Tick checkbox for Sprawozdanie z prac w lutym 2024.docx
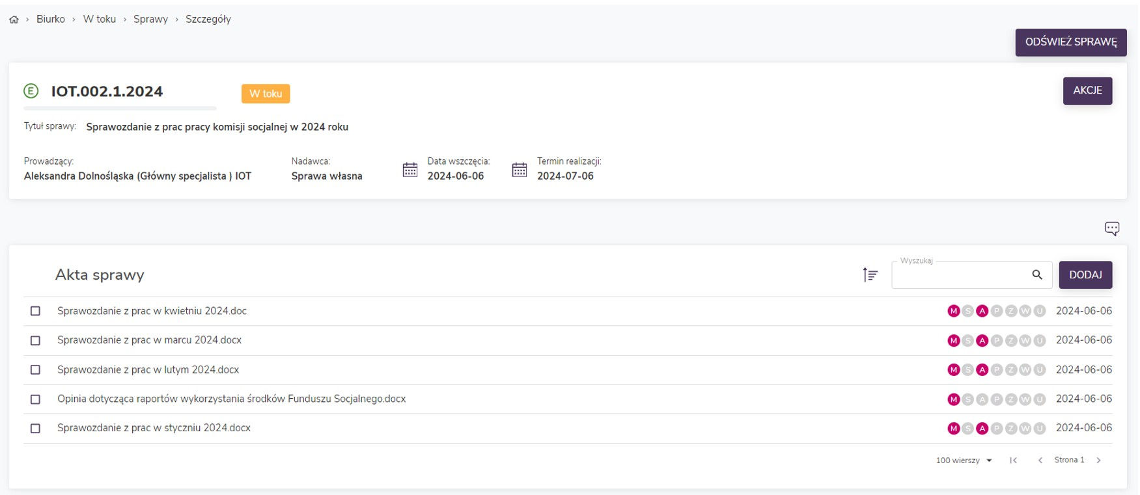 point(36,370)
